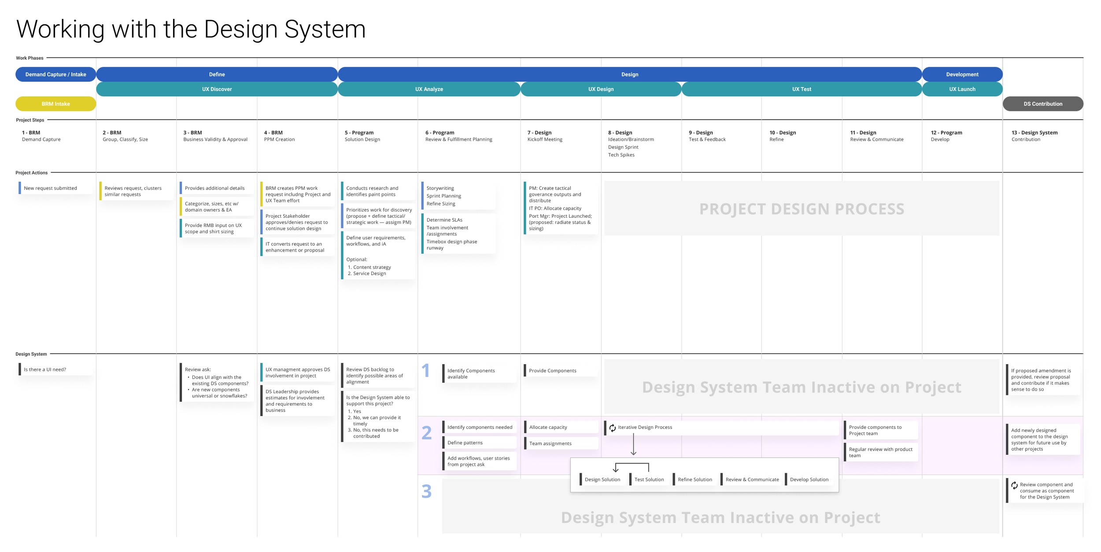Viewport: 1101px width, 552px height.
Task: Click the Development phase pill
Action: pos(962,74)
